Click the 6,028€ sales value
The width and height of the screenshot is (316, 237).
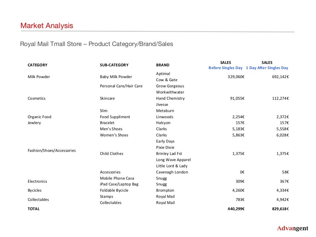(283, 135)
